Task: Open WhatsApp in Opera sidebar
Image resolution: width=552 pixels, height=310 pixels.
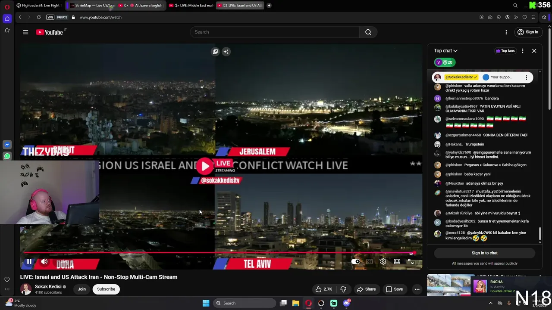Action: coord(7,156)
